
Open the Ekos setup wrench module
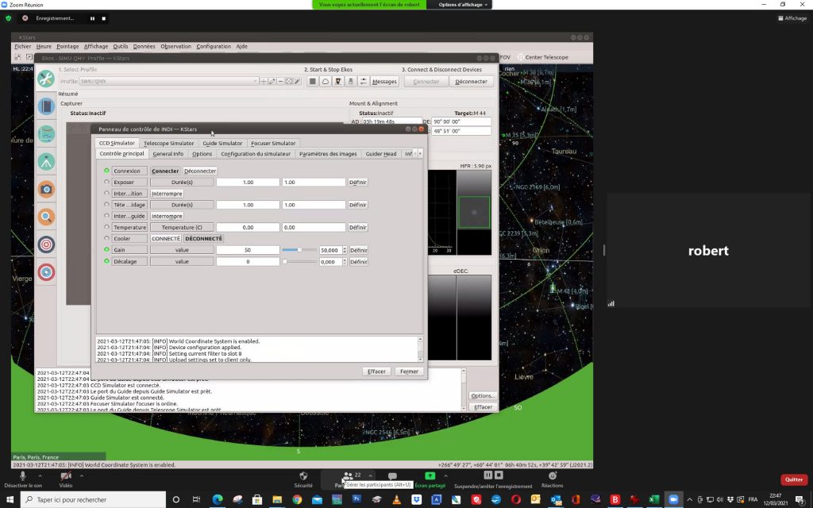(x=46, y=79)
